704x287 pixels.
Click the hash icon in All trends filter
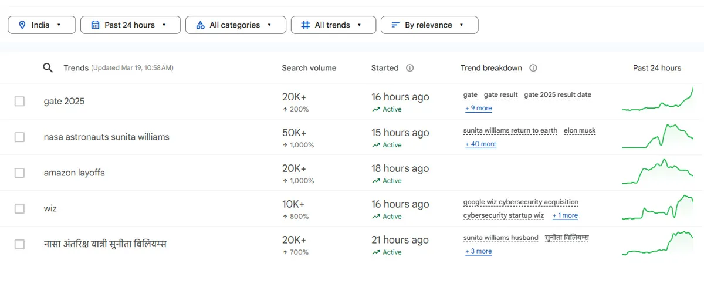[305, 25]
